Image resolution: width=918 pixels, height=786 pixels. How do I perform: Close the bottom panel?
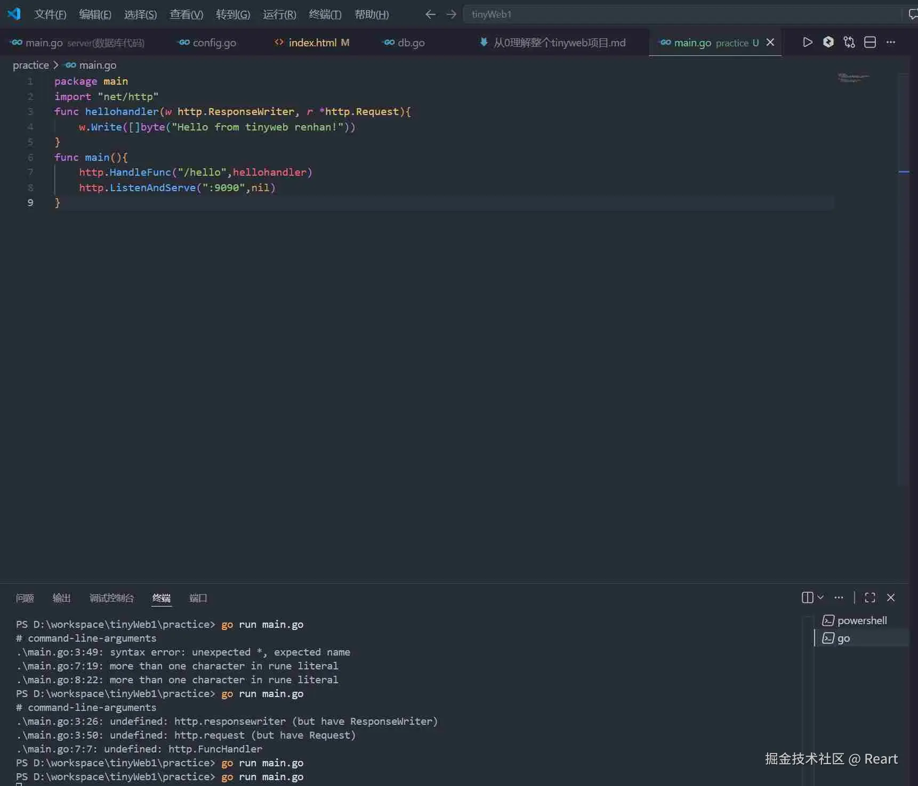click(x=891, y=597)
